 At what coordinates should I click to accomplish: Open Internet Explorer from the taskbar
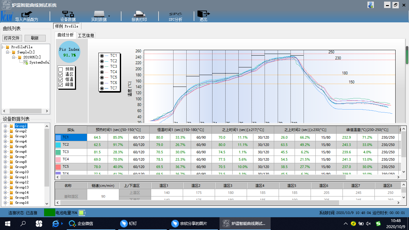(x=56, y=224)
